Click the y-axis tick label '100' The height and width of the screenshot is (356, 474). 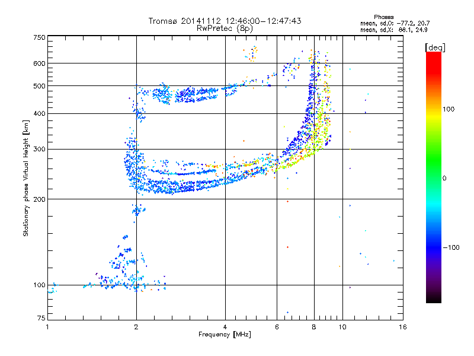pos(39,285)
